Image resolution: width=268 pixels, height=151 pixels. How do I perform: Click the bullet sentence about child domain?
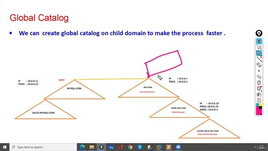[x=122, y=33]
